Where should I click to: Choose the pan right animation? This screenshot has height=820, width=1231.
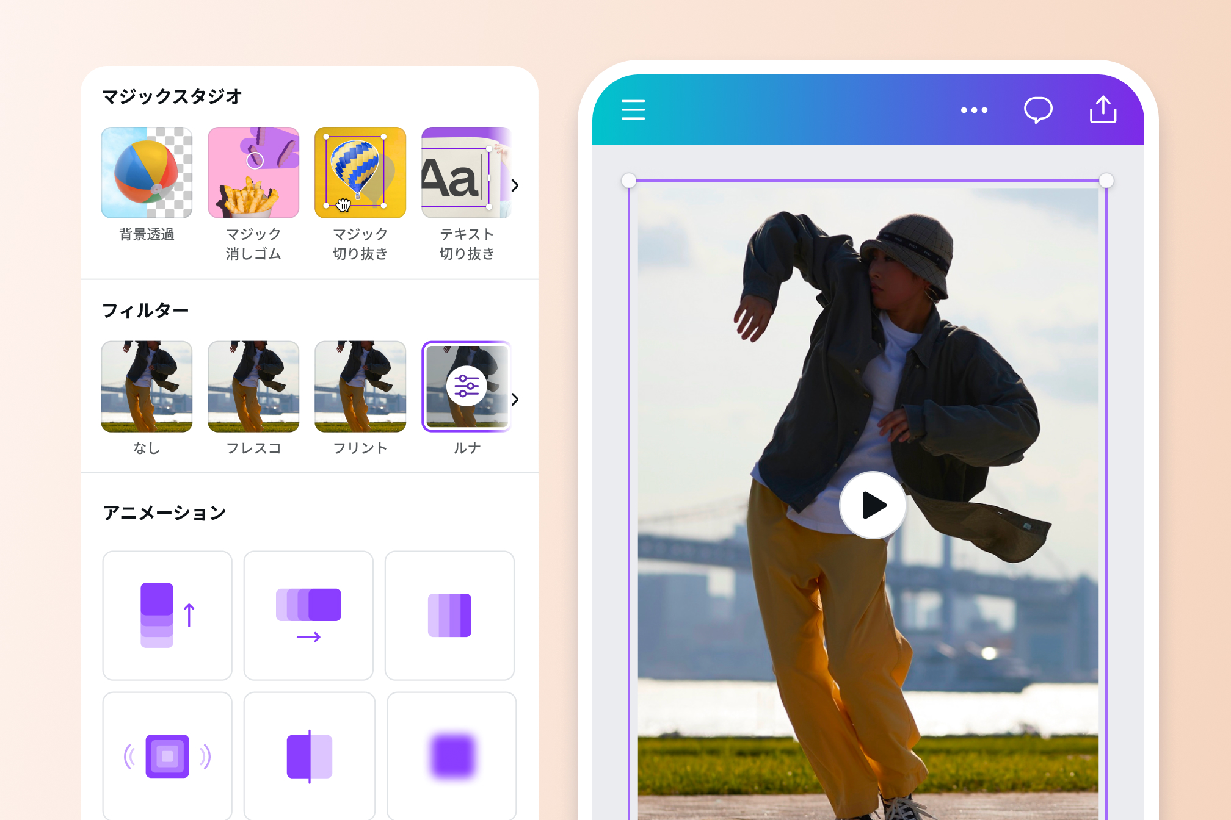click(x=308, y=616)
